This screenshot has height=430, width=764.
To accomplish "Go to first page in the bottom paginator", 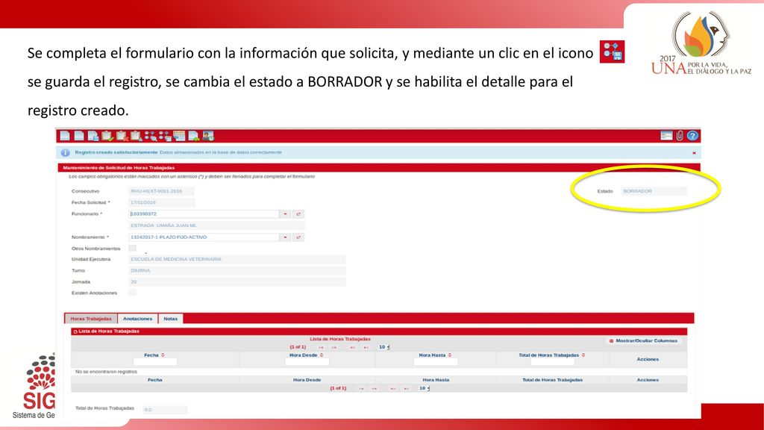I will point(361,388).
